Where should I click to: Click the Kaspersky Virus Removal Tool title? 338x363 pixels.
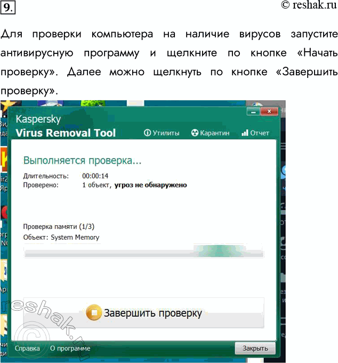click(65, 127)
